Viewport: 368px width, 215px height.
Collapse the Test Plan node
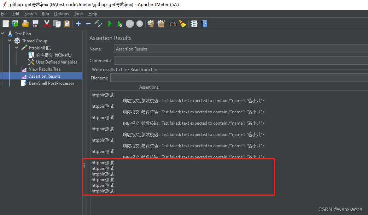click(3, 34)
